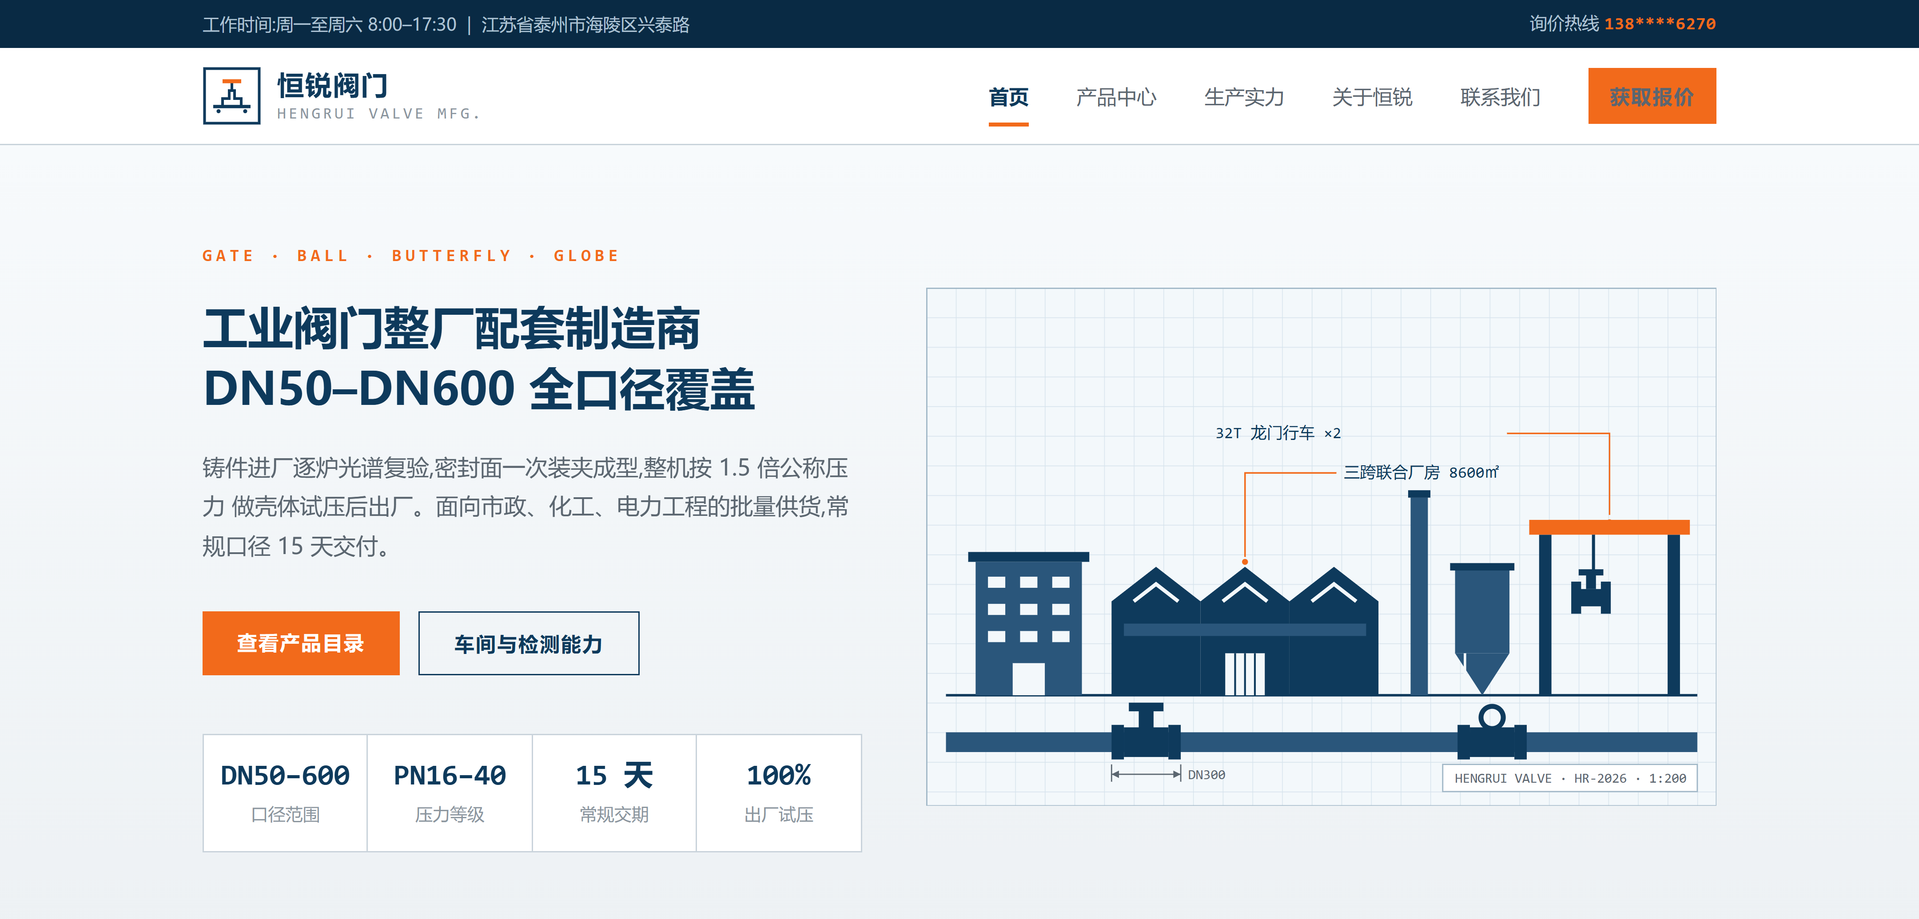Click the gate valve on pipeline
The image size is (1919, 919).
[x=1146, y=731]
